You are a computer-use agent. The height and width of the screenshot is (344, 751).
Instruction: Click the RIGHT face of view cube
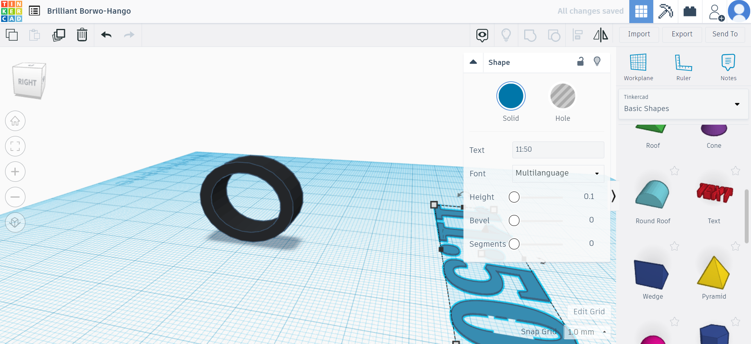tap(27, 82)
